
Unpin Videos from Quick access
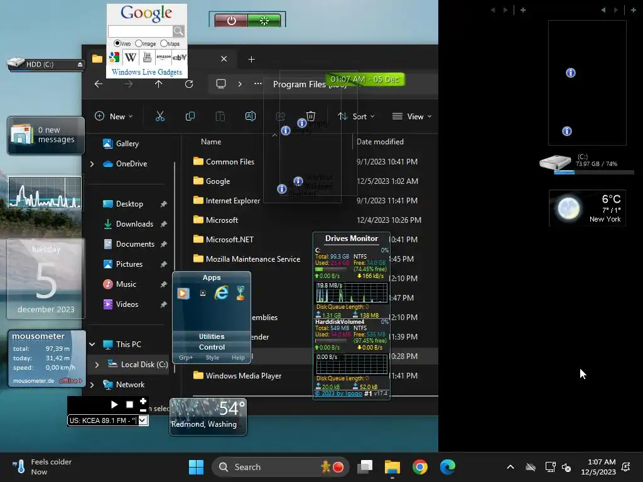click(x=164, y=304)
